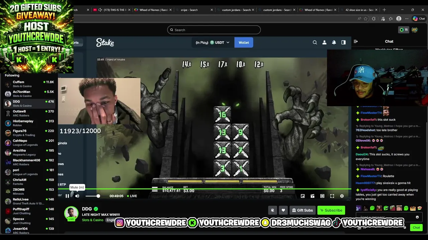The height and width of the screenshot is (240, 428).
Task: Open HioGameplay channel in Following list
Action: (29, 123)
